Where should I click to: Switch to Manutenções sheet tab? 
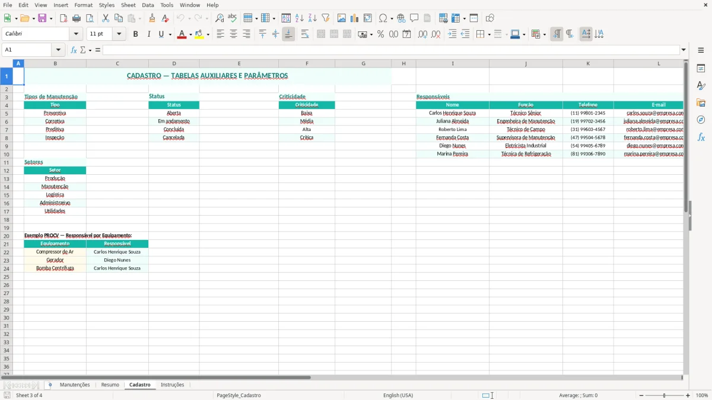tap(75, 385)
